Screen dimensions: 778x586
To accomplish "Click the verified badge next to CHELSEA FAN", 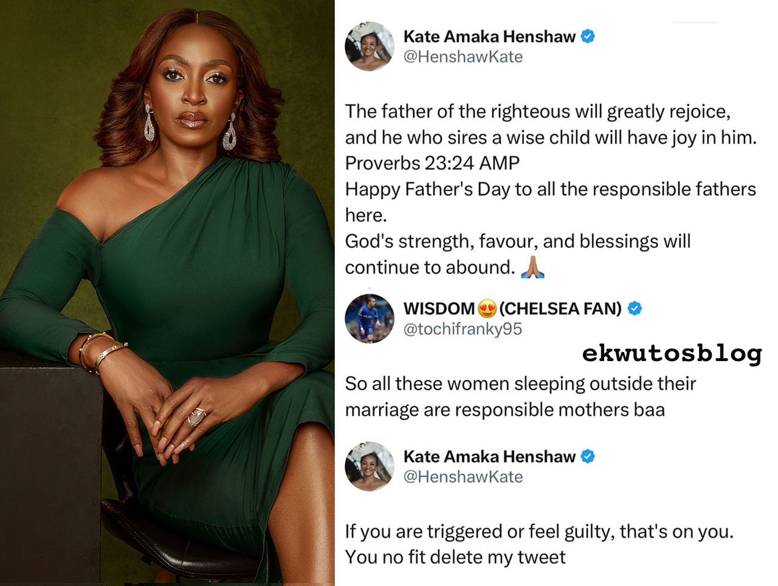I will pos(634,309).
